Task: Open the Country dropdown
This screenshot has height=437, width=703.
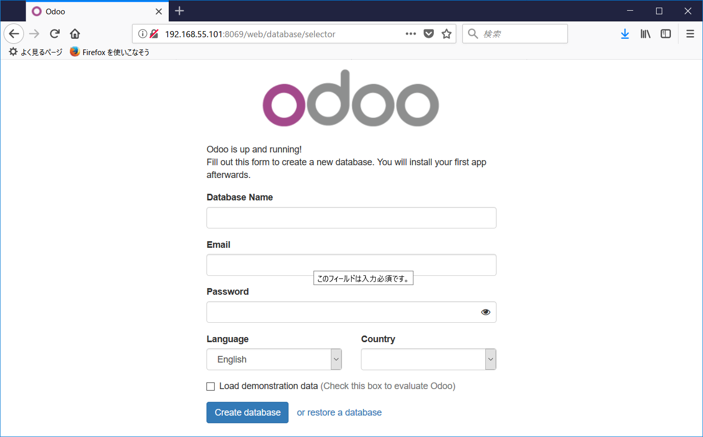Action: 490,359
